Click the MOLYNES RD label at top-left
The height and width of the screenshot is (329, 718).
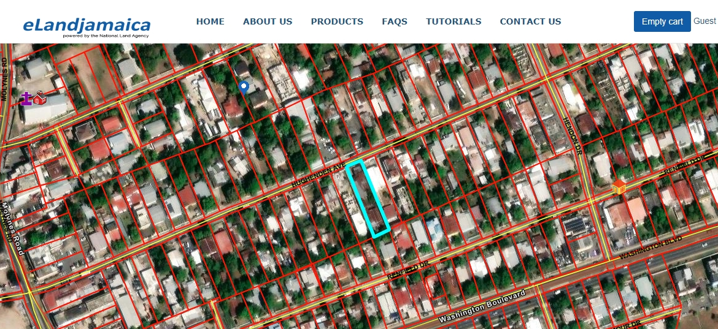pyautogui.click(x=4, y=78)
